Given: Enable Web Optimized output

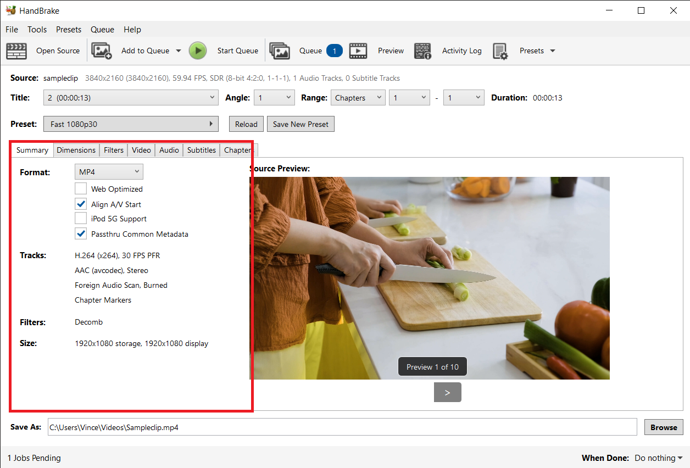Looking at the screenshot, I should [x=81, y=188].
